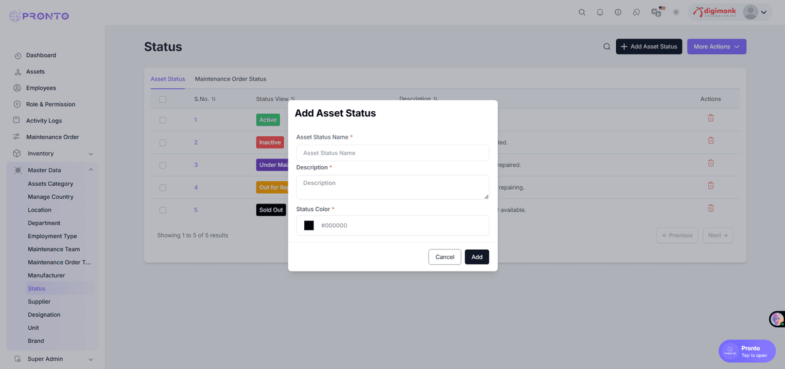Click the info circle icon in header
This screenshot has width=785, height=369.
[x=618, y=12]
